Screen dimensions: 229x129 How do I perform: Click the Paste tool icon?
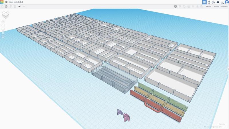6,6
